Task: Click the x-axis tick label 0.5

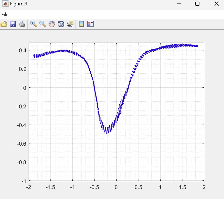Action: click(138, 187)
